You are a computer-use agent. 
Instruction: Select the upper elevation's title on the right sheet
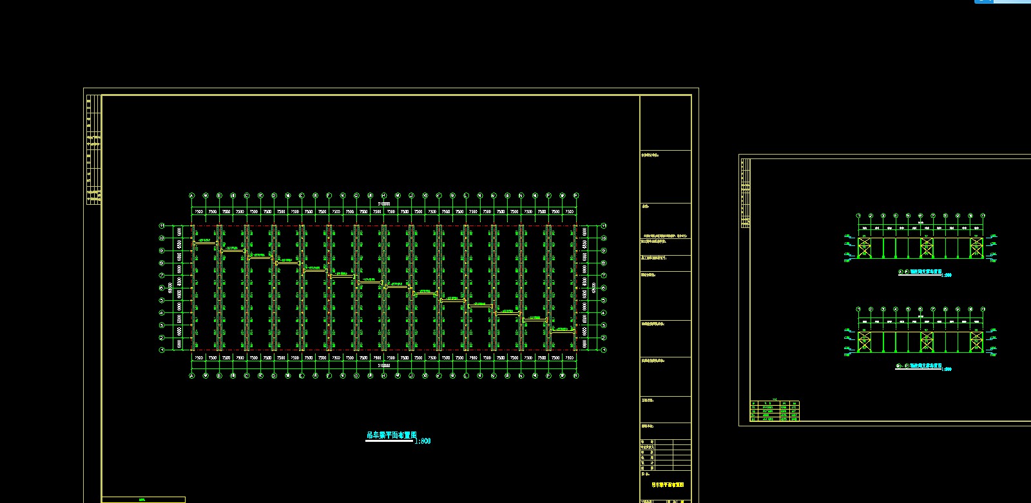(920, 272)
